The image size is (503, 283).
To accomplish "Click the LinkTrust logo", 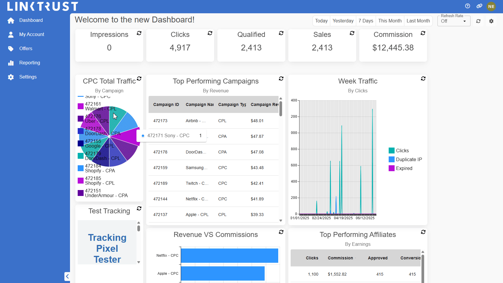I will [x=43, y=6].
